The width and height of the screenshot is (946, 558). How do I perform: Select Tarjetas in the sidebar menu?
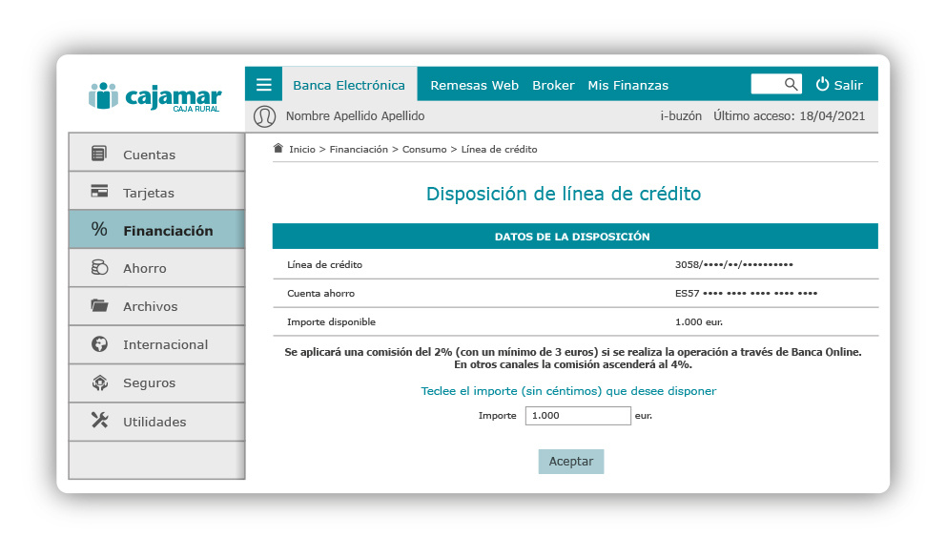tap(156, 191)
